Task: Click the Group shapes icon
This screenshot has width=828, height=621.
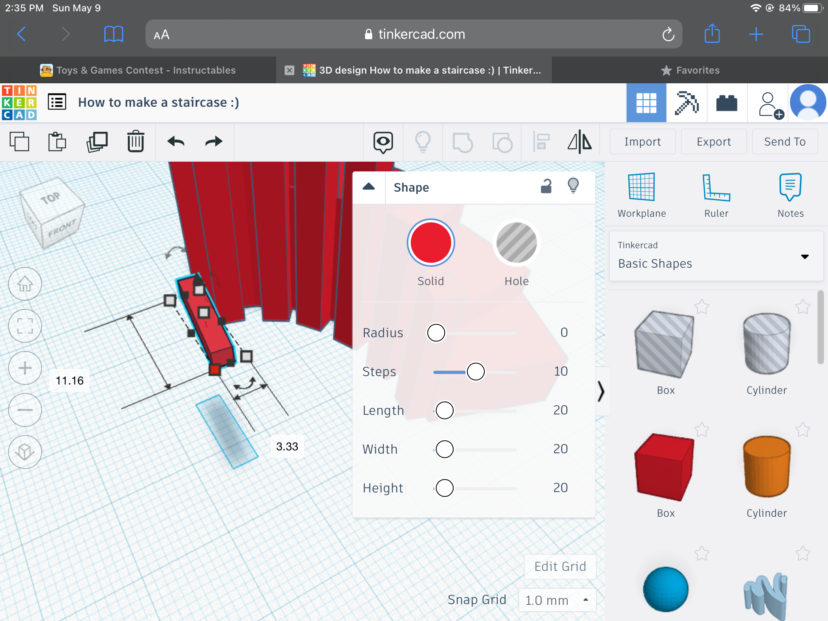Action: (463, 142)
